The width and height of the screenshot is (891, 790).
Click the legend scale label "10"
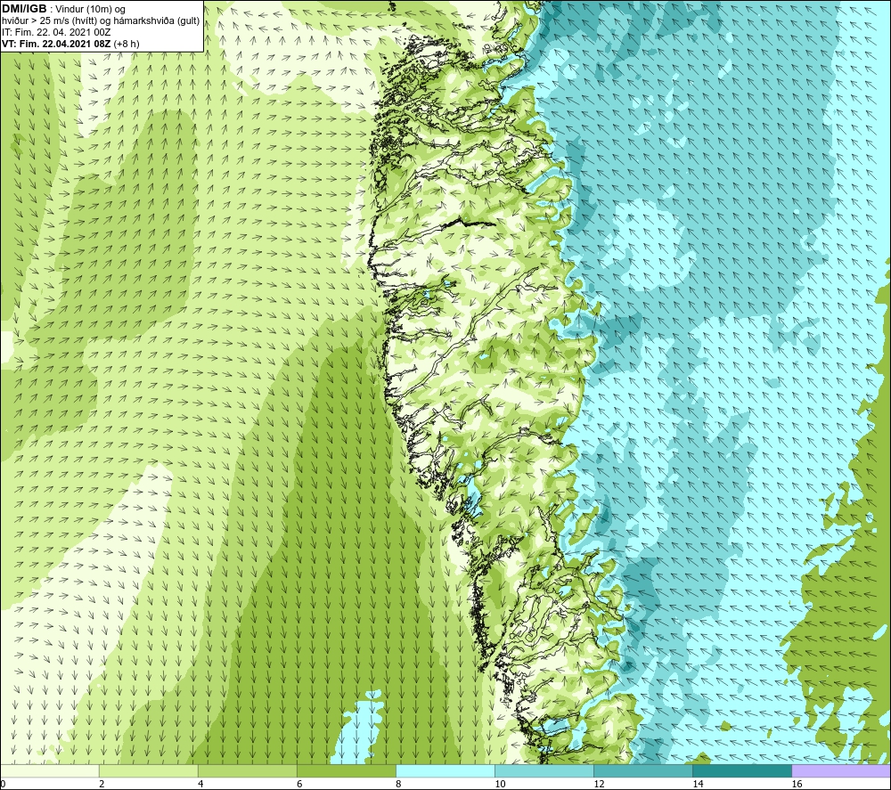(500, 785)
